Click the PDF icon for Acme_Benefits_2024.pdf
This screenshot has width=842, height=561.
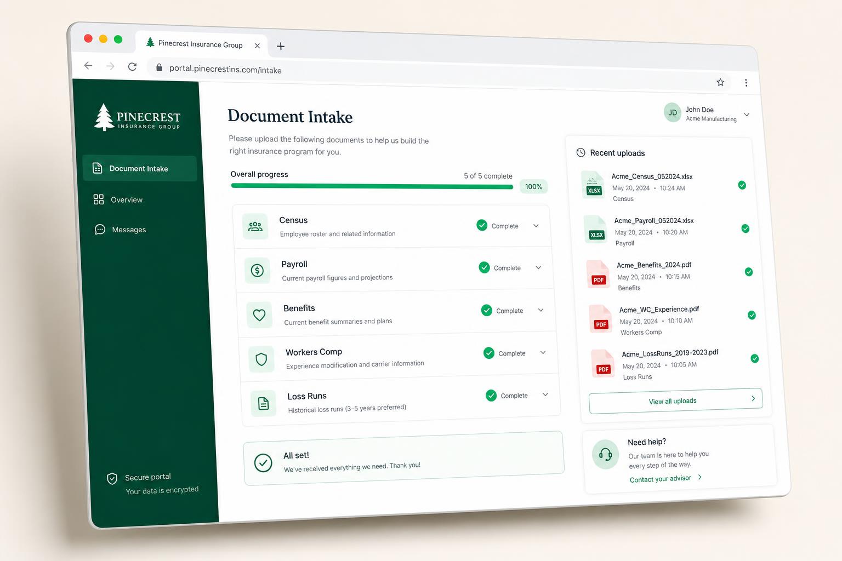coord(598,274)
